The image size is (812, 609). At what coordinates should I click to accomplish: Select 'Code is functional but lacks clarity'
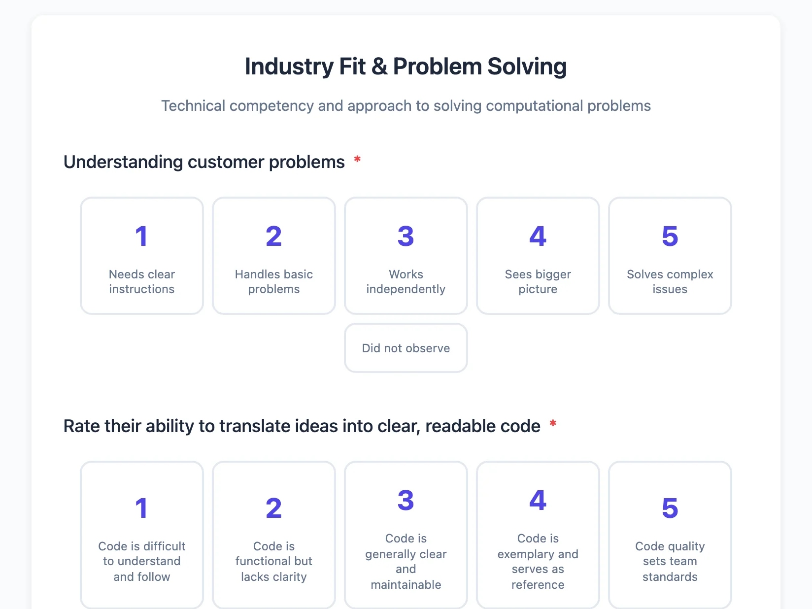[x=274, y=535]
